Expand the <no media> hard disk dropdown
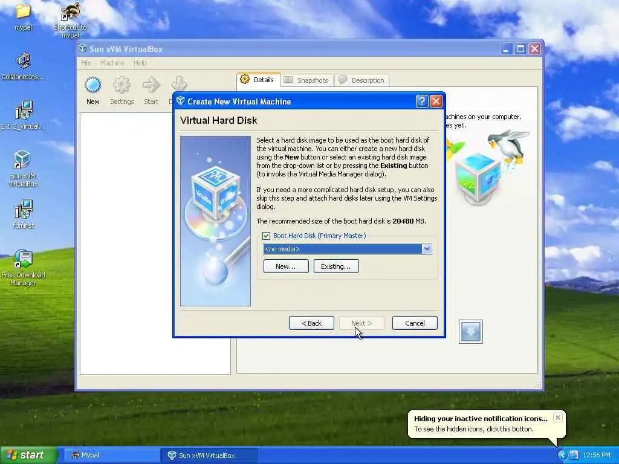The height and width of the screenshot is (464, 619). pyautogui.click(x=427, y=249)
